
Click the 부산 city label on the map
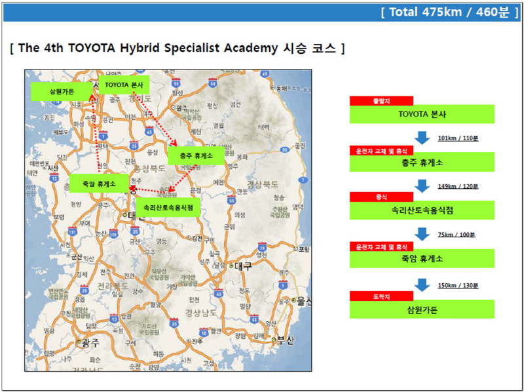pyautogui.click(x=286, y=341)
